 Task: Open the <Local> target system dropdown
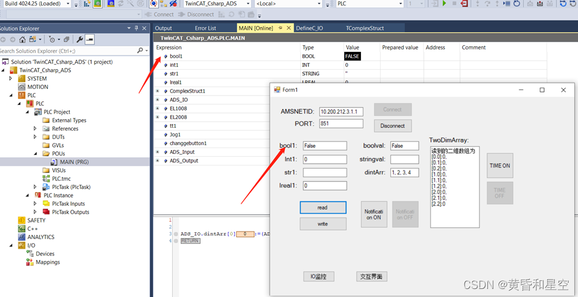pyautogui.click(x=320, y=4)
